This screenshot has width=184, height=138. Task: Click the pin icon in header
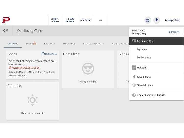(156, 20)
